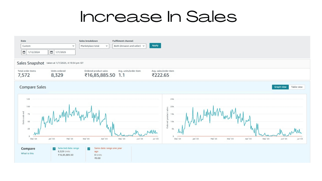
Task: Click the Total order items value 7,572
Action: (24, 75)
